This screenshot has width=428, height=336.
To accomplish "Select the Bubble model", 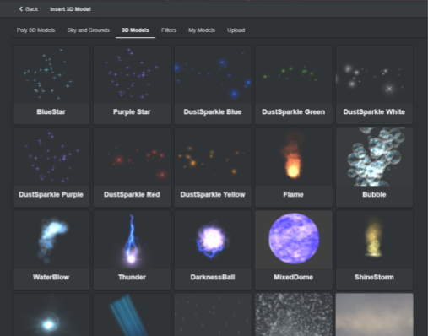I will [x=374, y=167].
